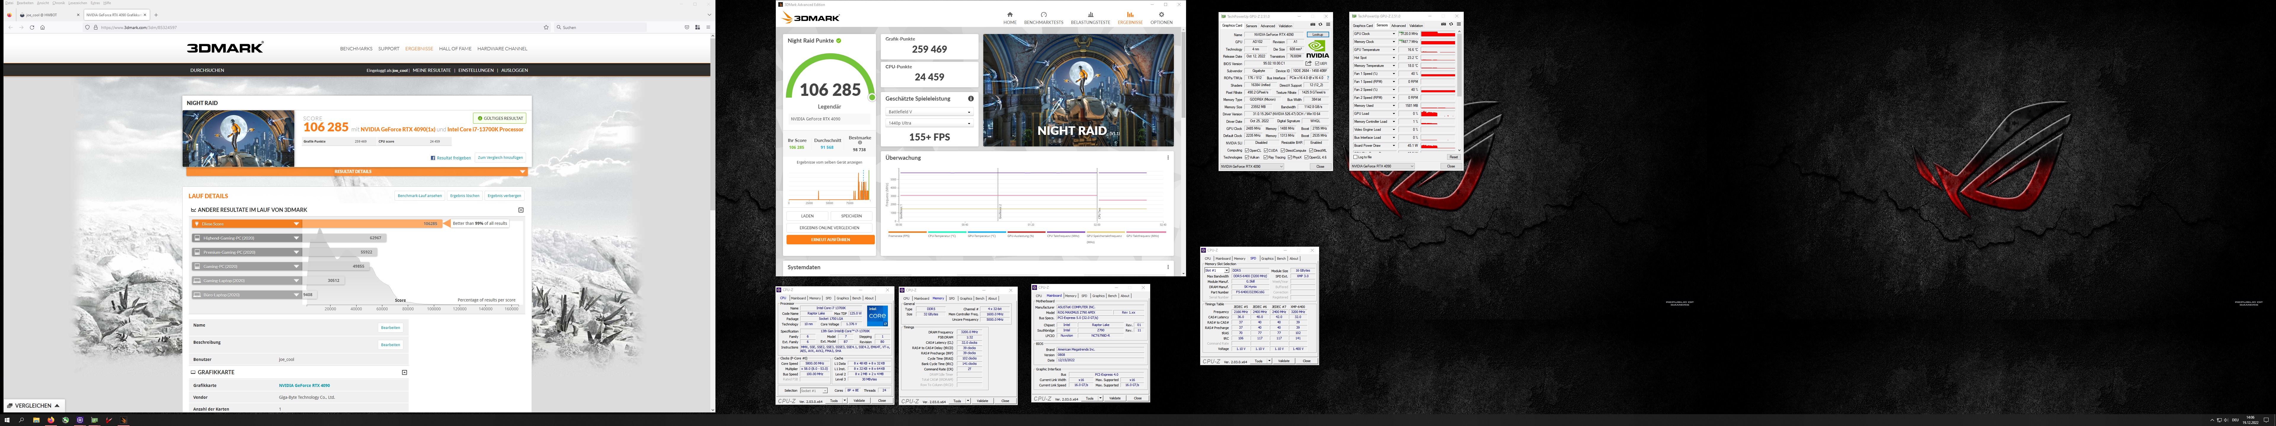Toggle UEFI checkbox in GPU-Z
Screen dimensions: 2276x426
(x=1317, y=64)
